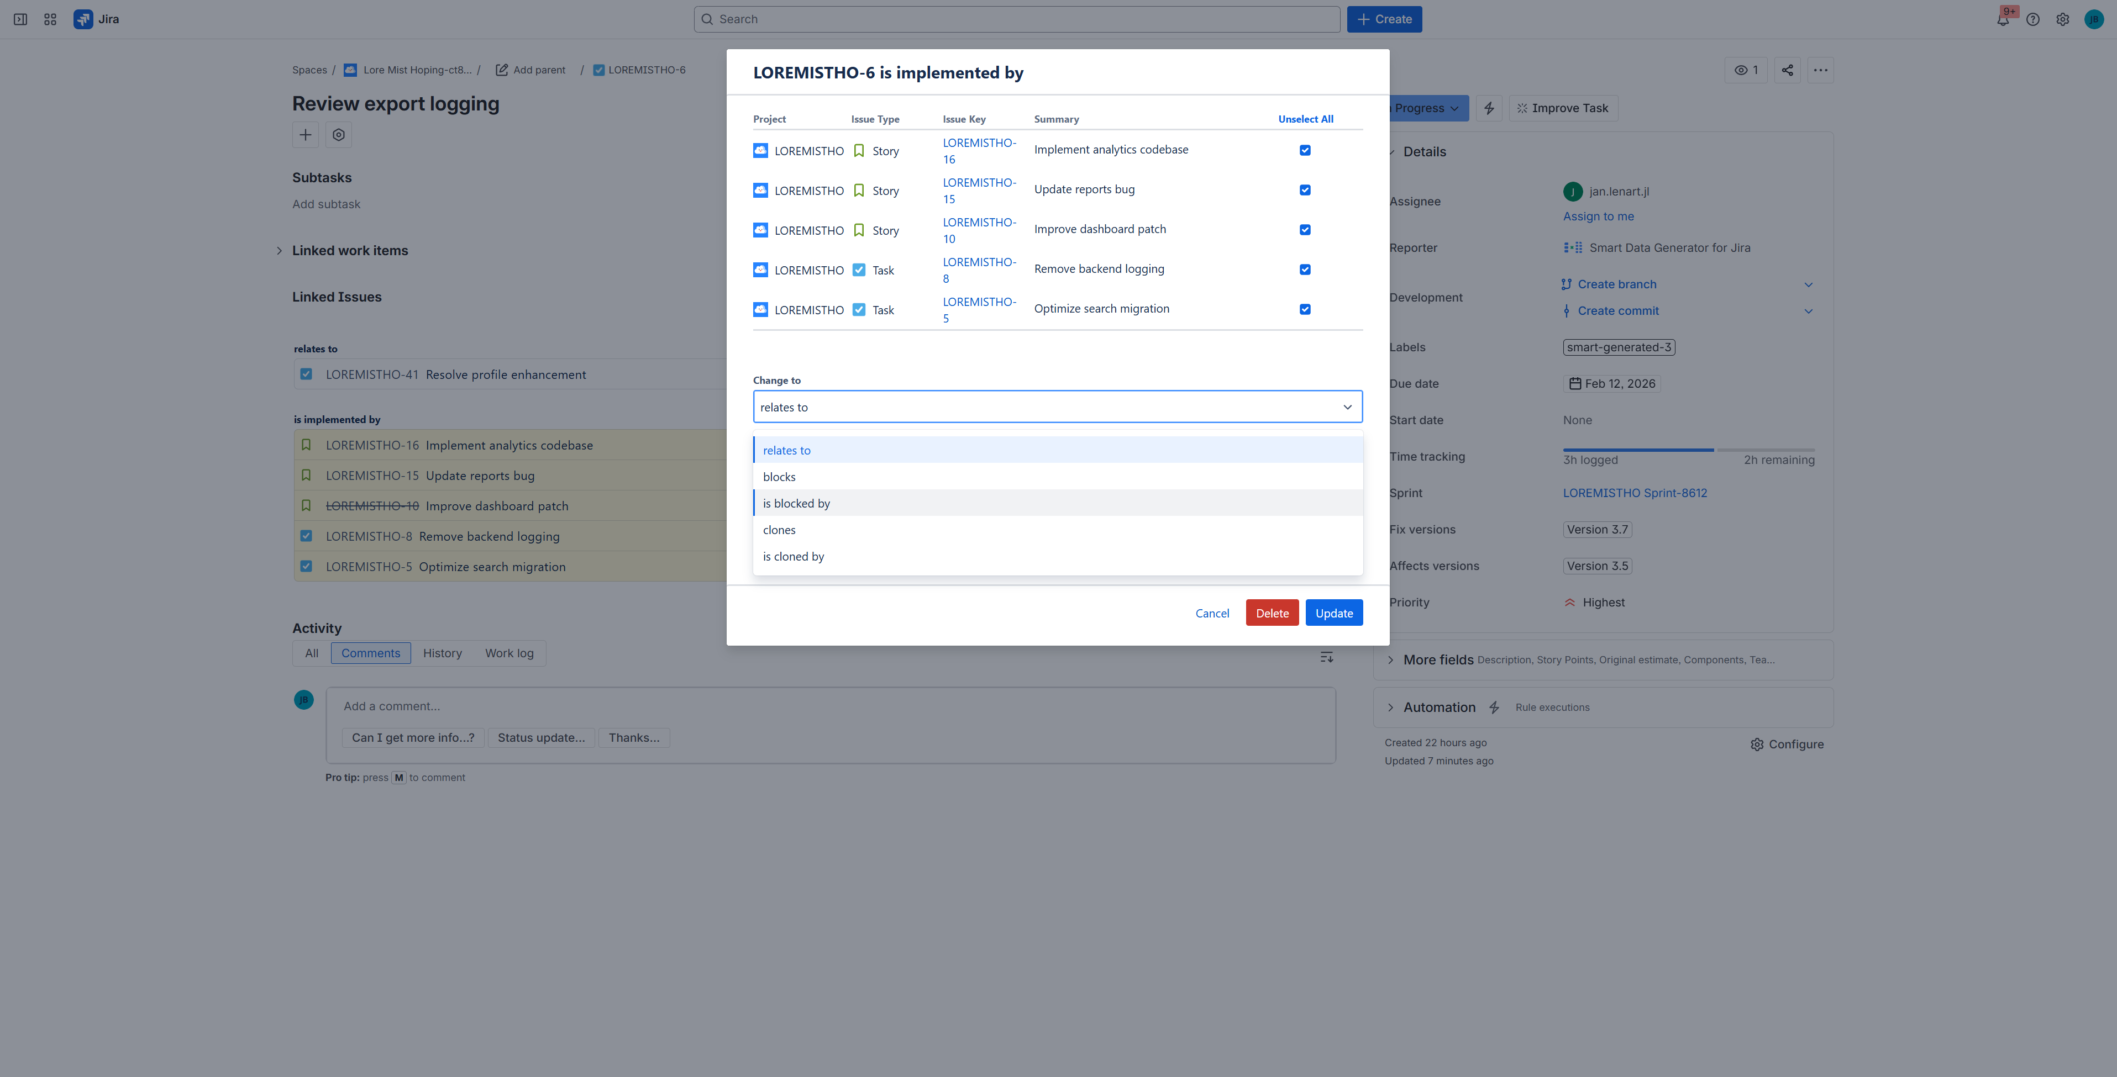Click the share icon button
Image resolution: width=2117 pixels, height=1077 pixels.
[x=1787, y=70]
